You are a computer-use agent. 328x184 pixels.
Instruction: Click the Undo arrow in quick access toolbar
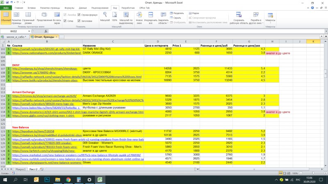12,2
